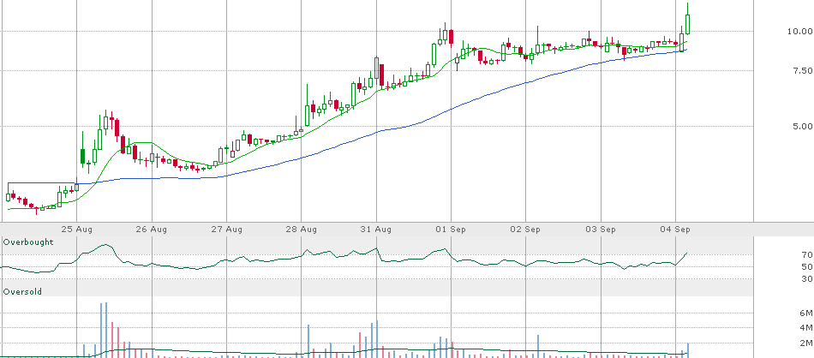Click the RSI 70 level label
This screenshot has width=814, height=358.
tap(806, 254)
